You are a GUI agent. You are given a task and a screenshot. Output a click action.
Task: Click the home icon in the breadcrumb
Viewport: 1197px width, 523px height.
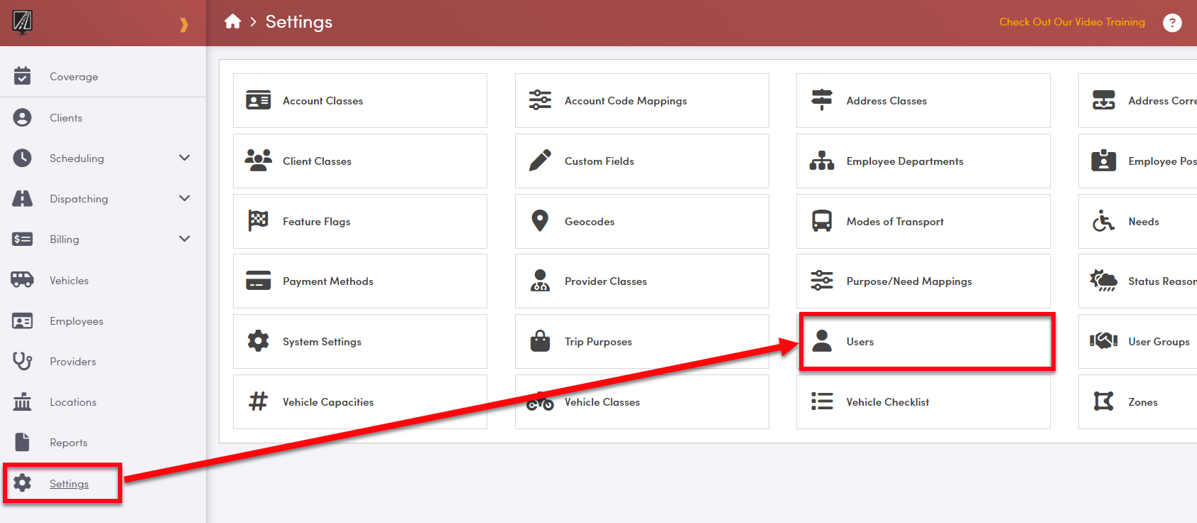click(232, 22)
